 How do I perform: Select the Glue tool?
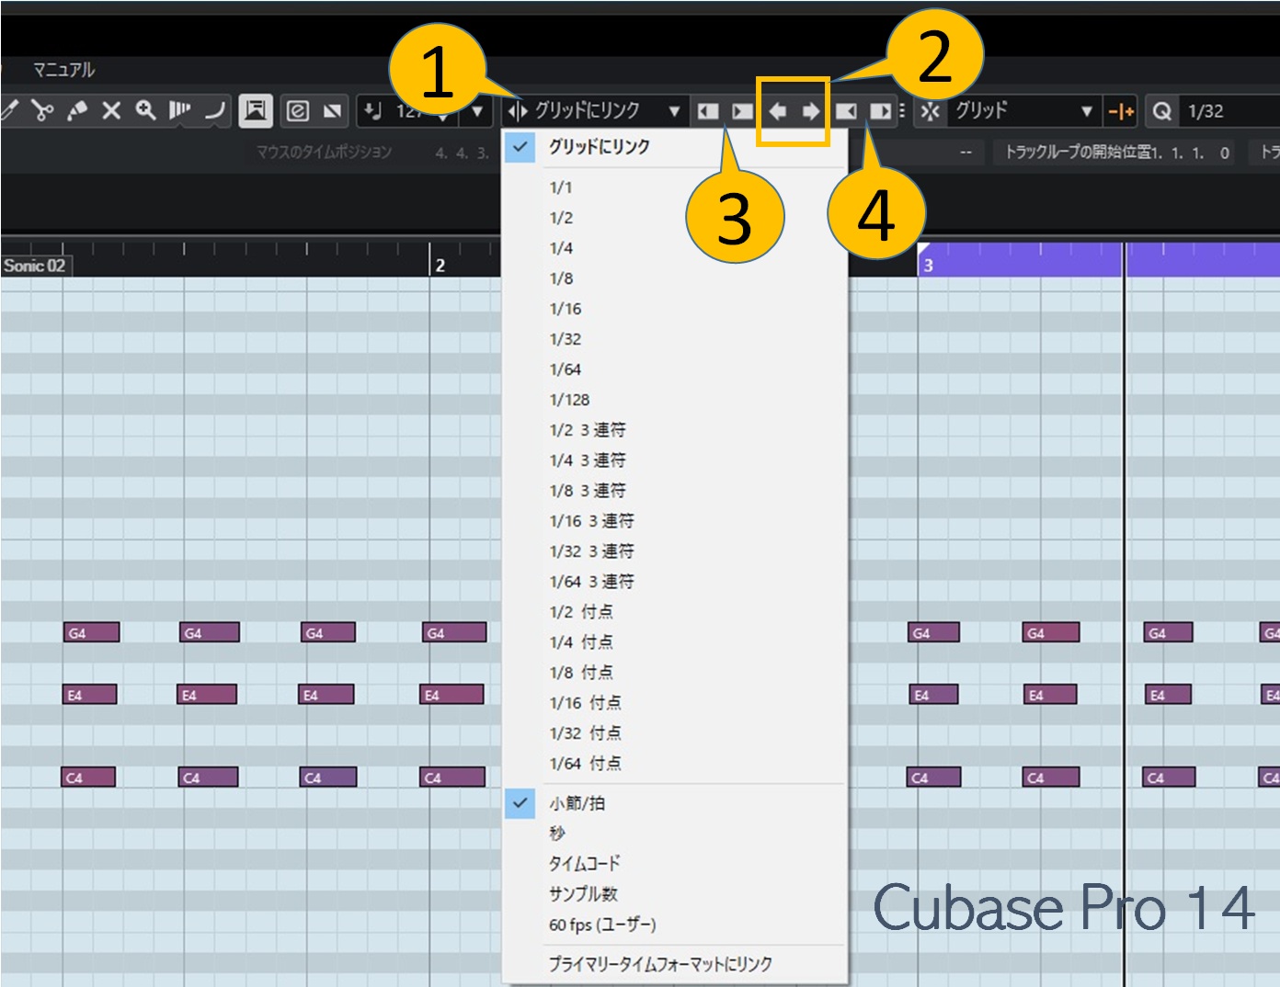(77, 111)
